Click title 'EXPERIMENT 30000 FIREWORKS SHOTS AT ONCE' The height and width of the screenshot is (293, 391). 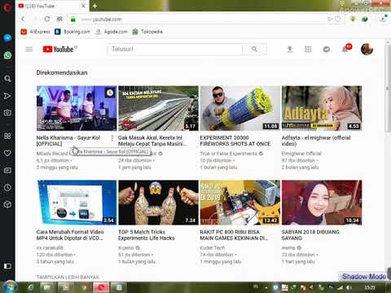[x=235, y=141]
